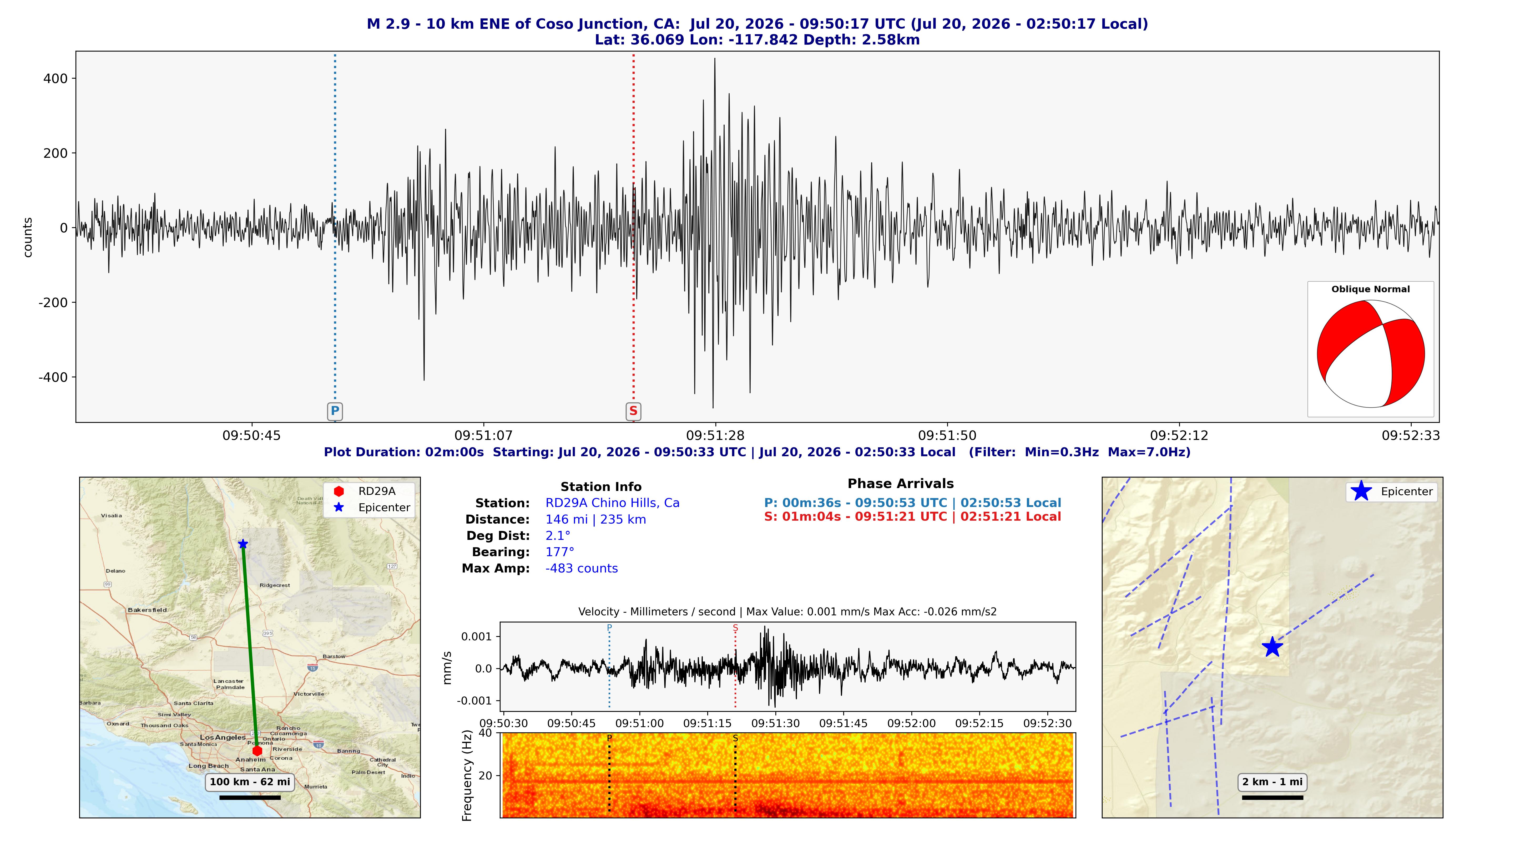
Task: Click the 'Oblique Normal' label above the beachball
Action: click(x=1370, y=289)
